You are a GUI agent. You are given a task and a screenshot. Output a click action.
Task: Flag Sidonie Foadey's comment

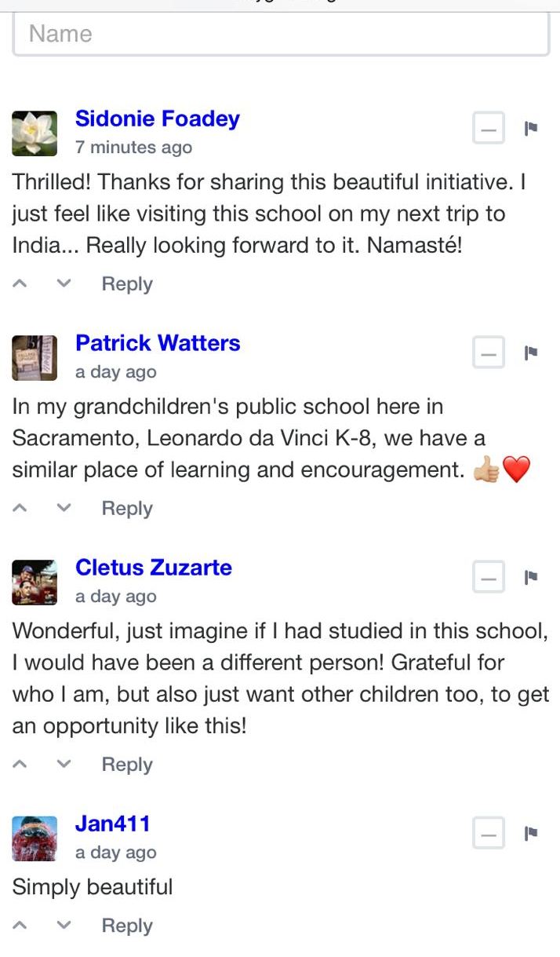click(531, 127)
